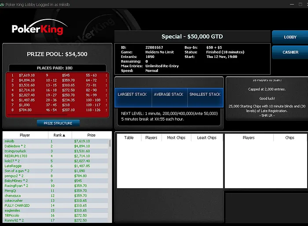
Task: Switch to the Largest Stack tab
Action: tap(132, 94)
